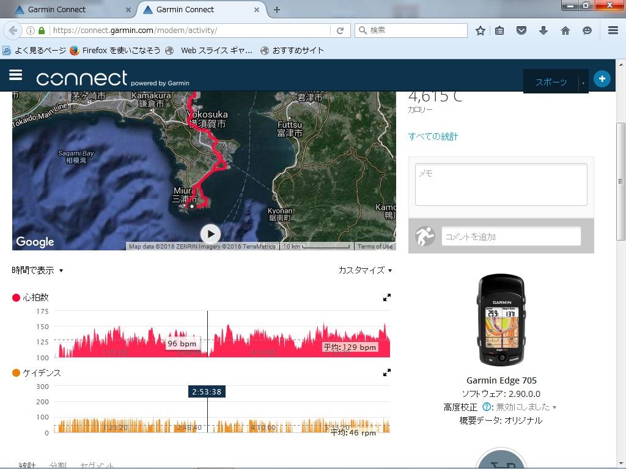Close the first Garmin Connect tab

[128, 10]
